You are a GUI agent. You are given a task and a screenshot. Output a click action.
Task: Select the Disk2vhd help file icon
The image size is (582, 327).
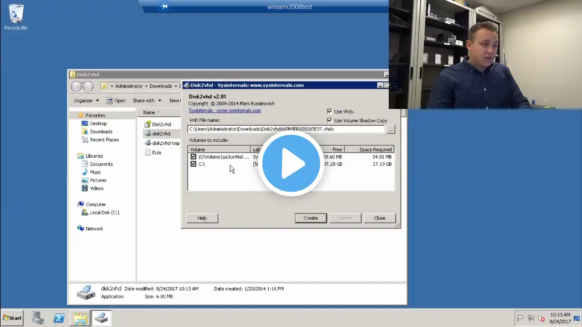(x=147, y=124)
